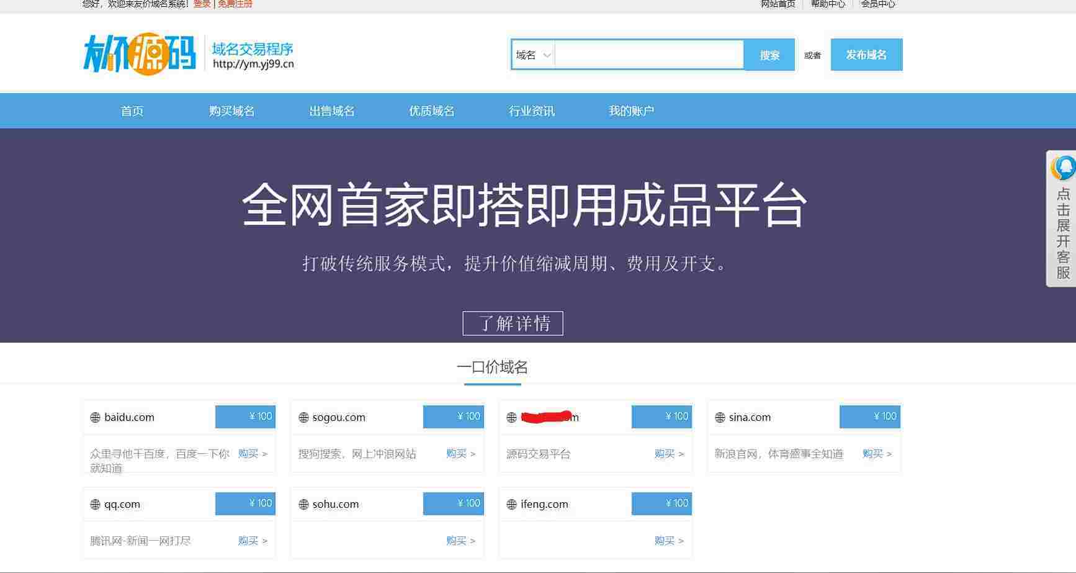The width and height of the screenshot is (1076, 573).
Task: Click the 免费注册 link
Action: coord(235,4)
